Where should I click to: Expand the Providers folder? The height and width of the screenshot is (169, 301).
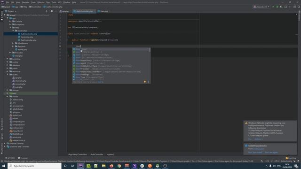[x=10, y=53]
